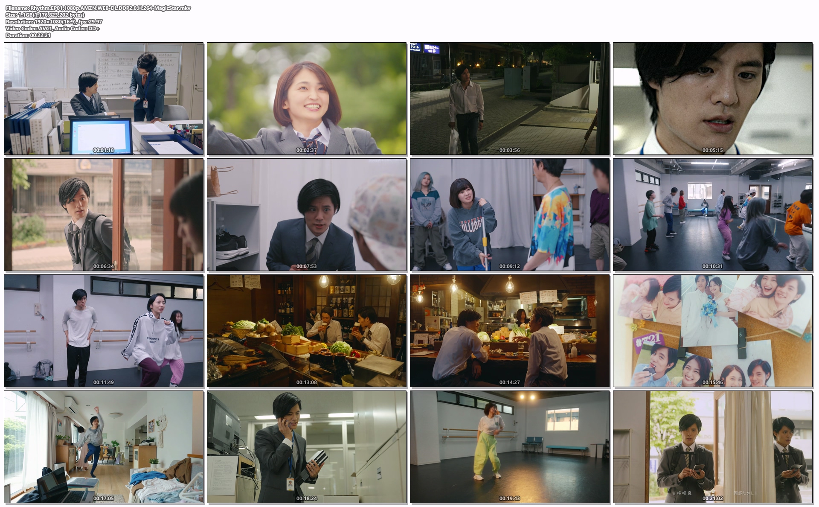
Task: Open the frame timestamped 00:07:53
Action: tap(307, 215)
